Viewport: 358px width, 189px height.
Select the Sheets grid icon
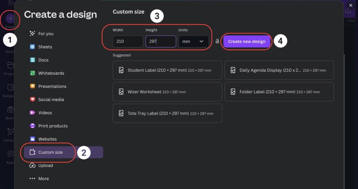pyautogui.click(x=33, y=47)
